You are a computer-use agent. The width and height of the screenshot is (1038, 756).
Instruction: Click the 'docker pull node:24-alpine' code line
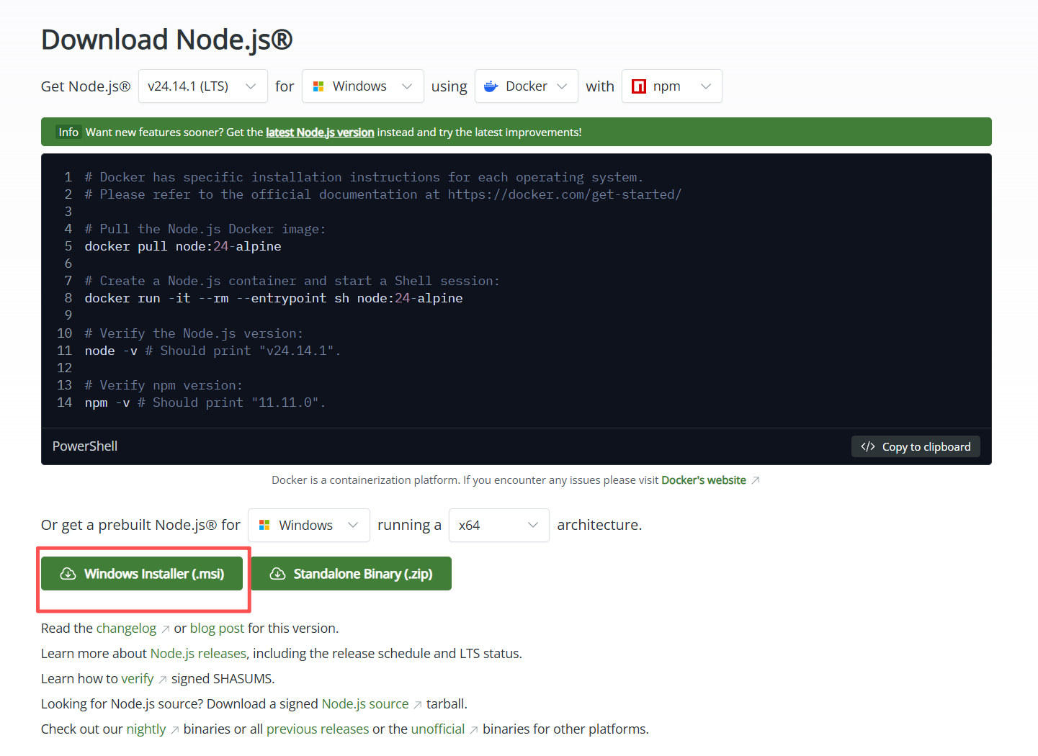[183, 246]
